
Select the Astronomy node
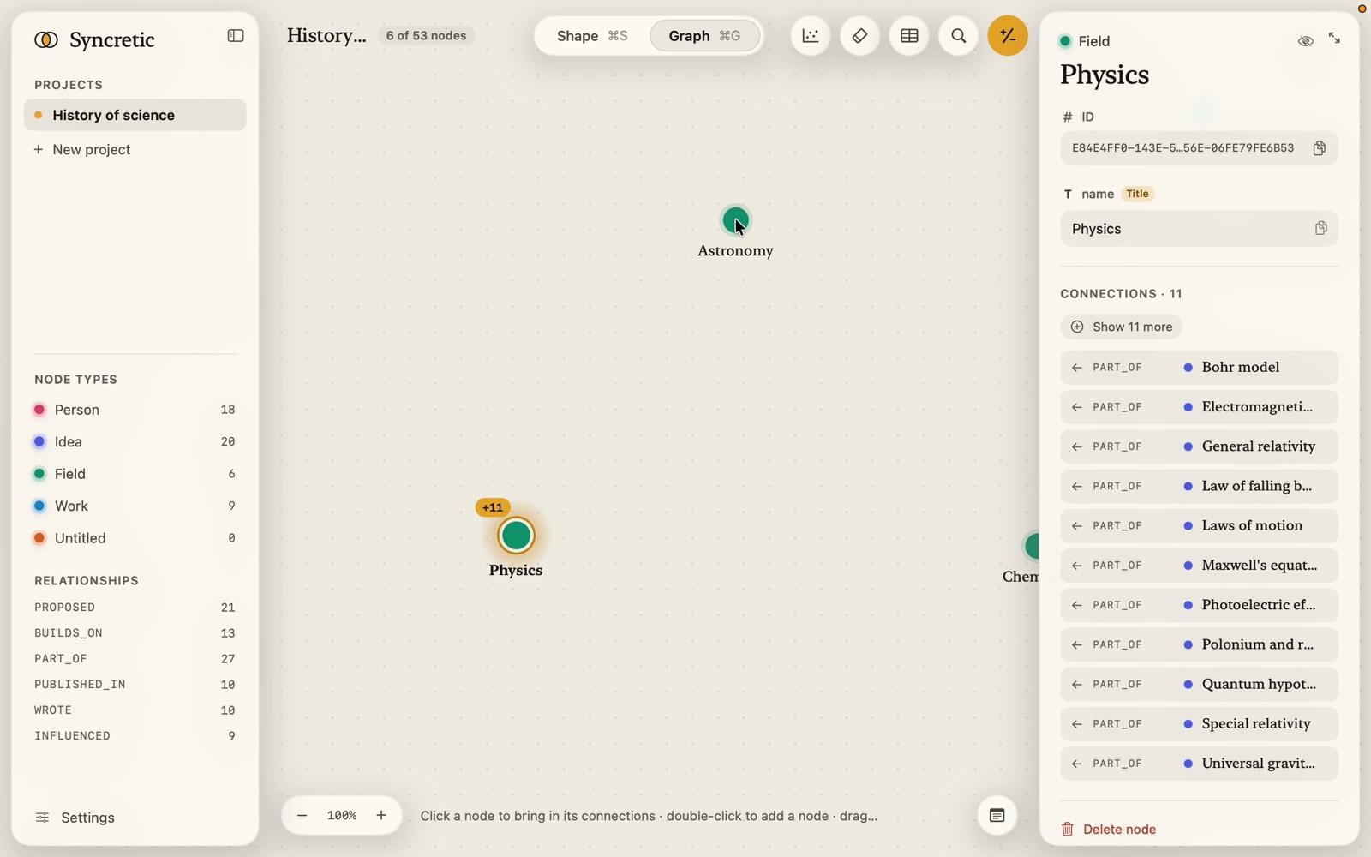(735, 221)
